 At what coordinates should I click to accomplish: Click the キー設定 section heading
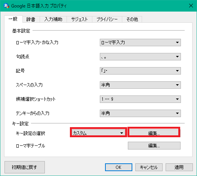(x=20, y=124)
